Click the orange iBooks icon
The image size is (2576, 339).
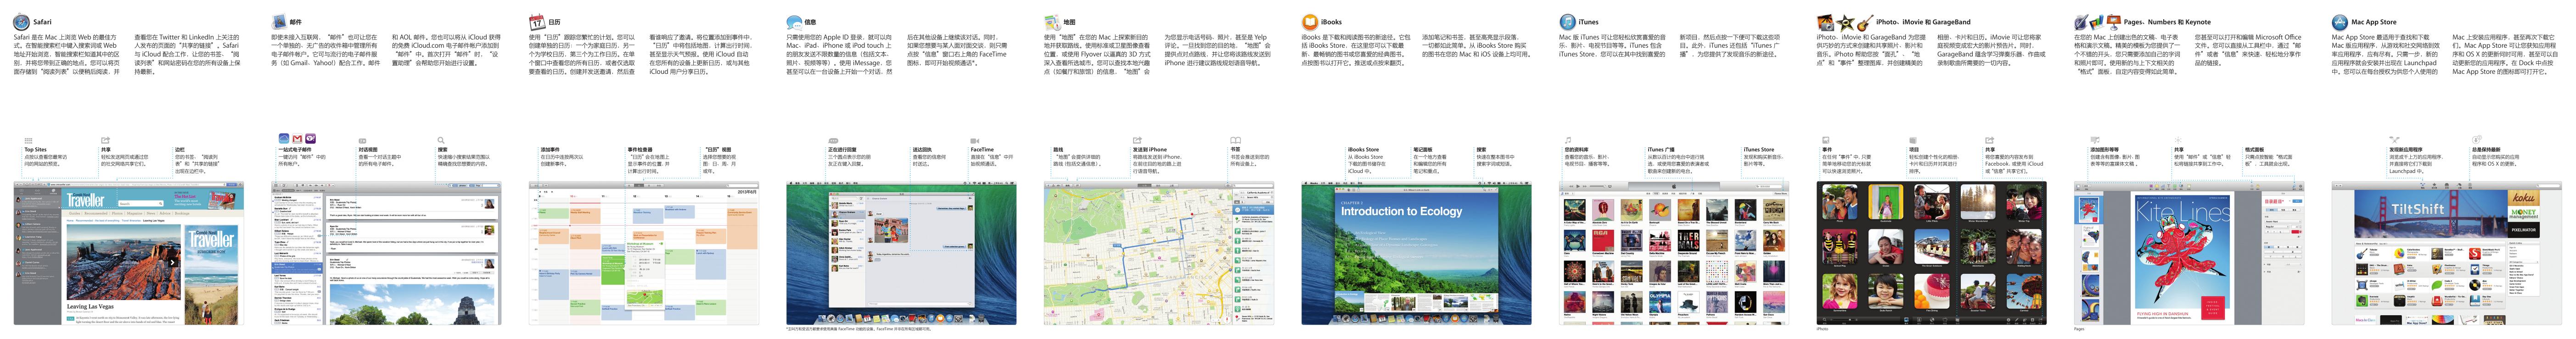(x=1309, y=21)
